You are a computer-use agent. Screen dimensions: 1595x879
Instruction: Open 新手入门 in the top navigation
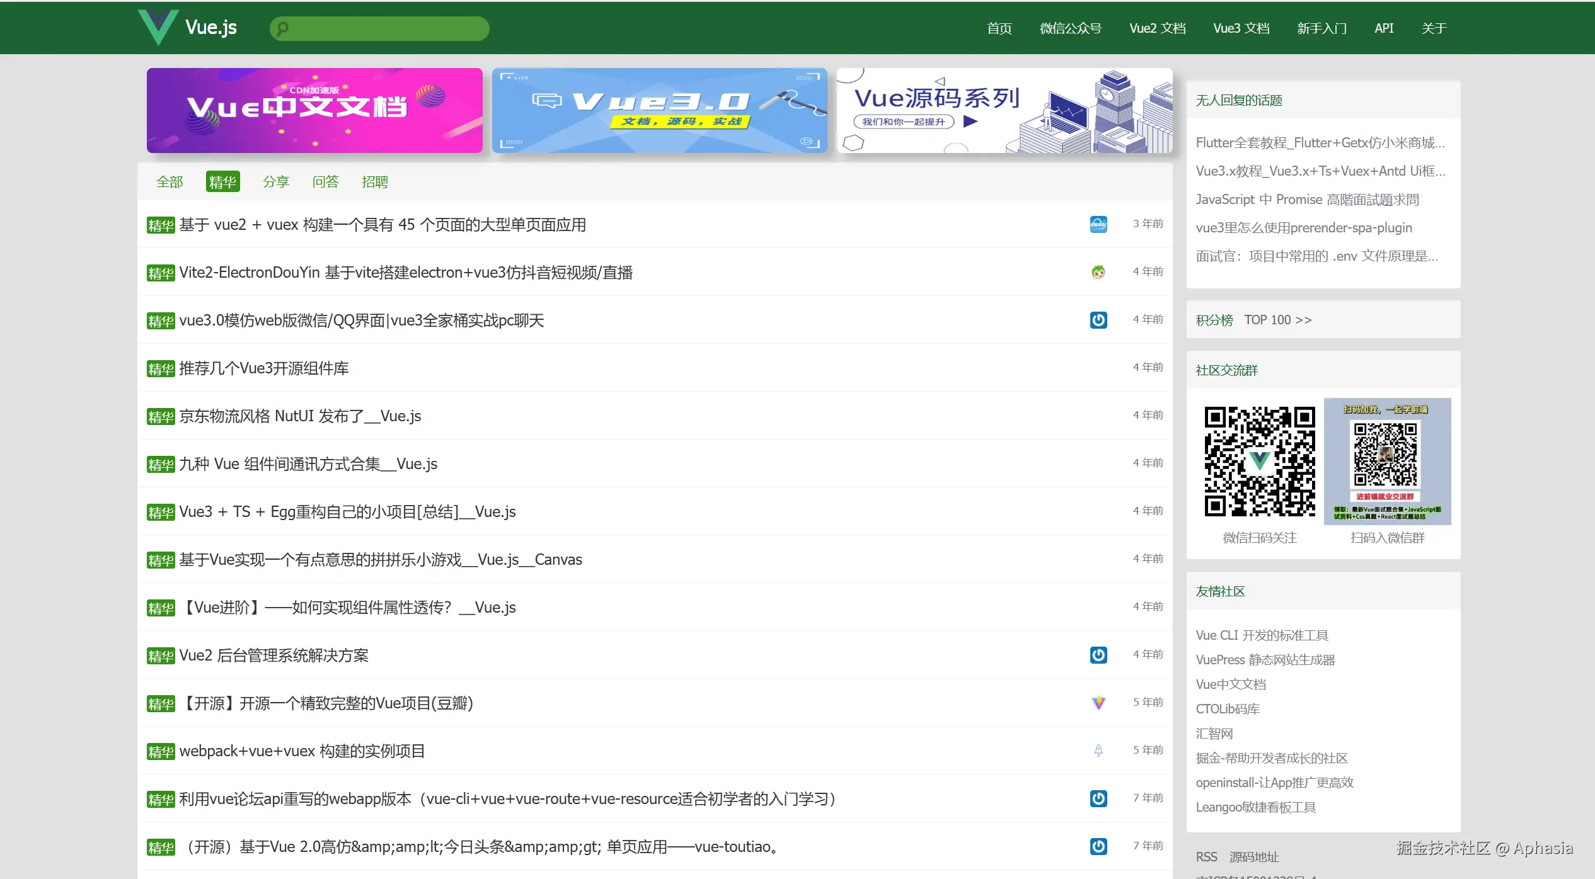click(1321, 28)
